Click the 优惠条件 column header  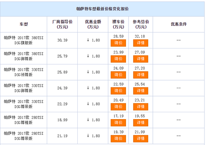tap(179, 24)
